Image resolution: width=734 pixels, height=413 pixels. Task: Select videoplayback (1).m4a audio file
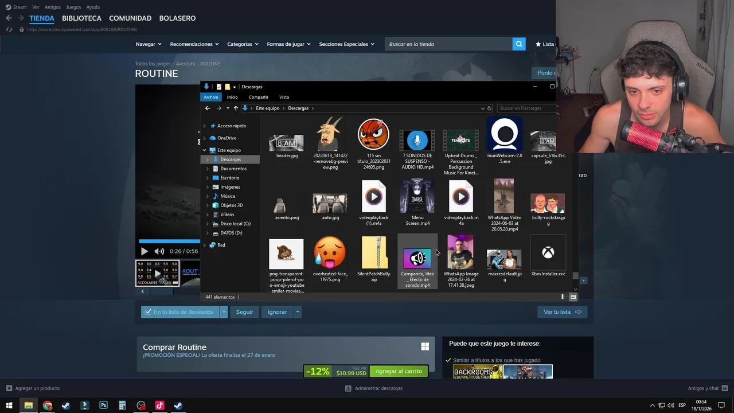pyautogui.click(x=374, y=202)
